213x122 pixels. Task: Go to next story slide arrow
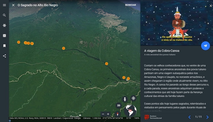[x=207, y=117]
